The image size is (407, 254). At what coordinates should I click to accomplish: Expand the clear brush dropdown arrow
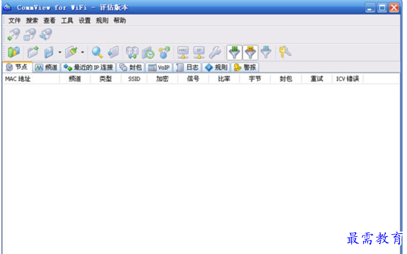point(83,52)
